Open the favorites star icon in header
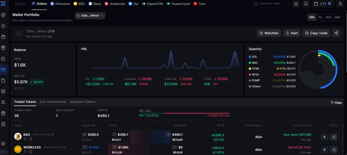Viewport: 347px width, 155px height. click(x=296, y=4)
